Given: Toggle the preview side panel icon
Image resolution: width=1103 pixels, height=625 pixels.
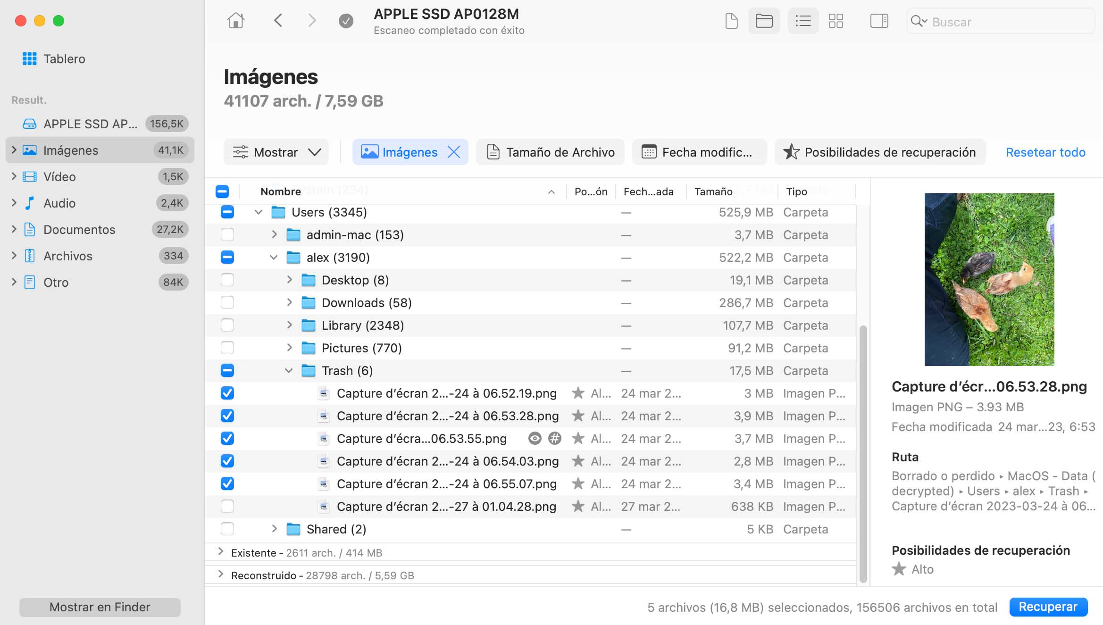Looking at the screenshot, I should [879, 21].
